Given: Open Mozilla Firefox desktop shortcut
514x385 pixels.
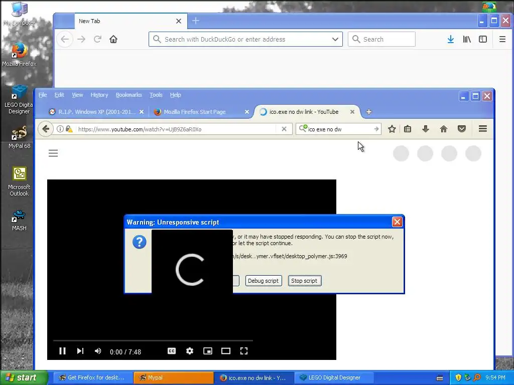Looking at the screenshot, I should 19,54.
